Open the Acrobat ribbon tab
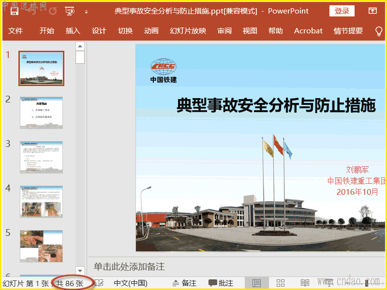The width and height of the screenshot is (387, 290). (308, 30)
